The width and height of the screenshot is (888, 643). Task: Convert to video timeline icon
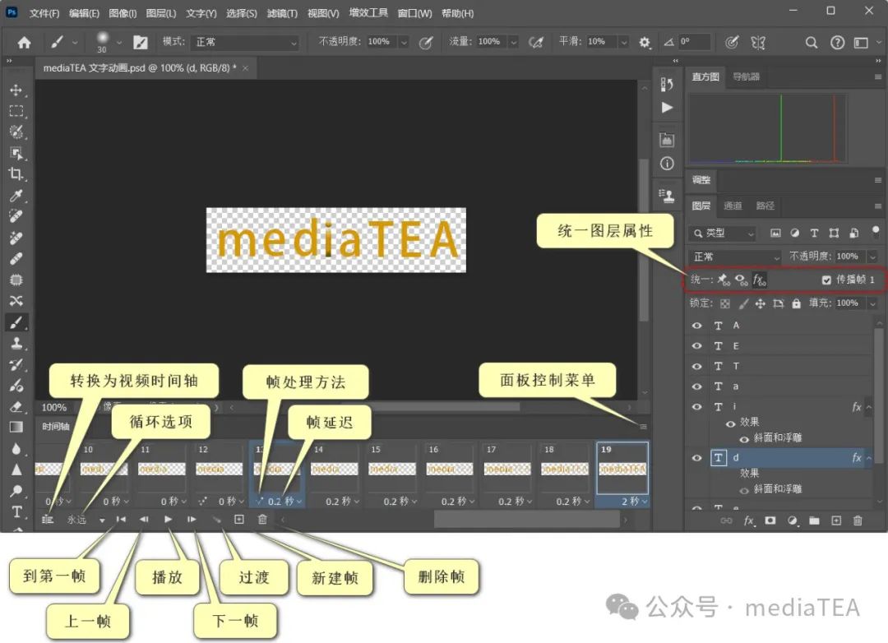click(x=48, y=519)
